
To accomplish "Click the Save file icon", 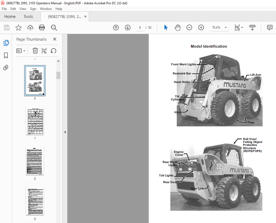I will [7, 28].
